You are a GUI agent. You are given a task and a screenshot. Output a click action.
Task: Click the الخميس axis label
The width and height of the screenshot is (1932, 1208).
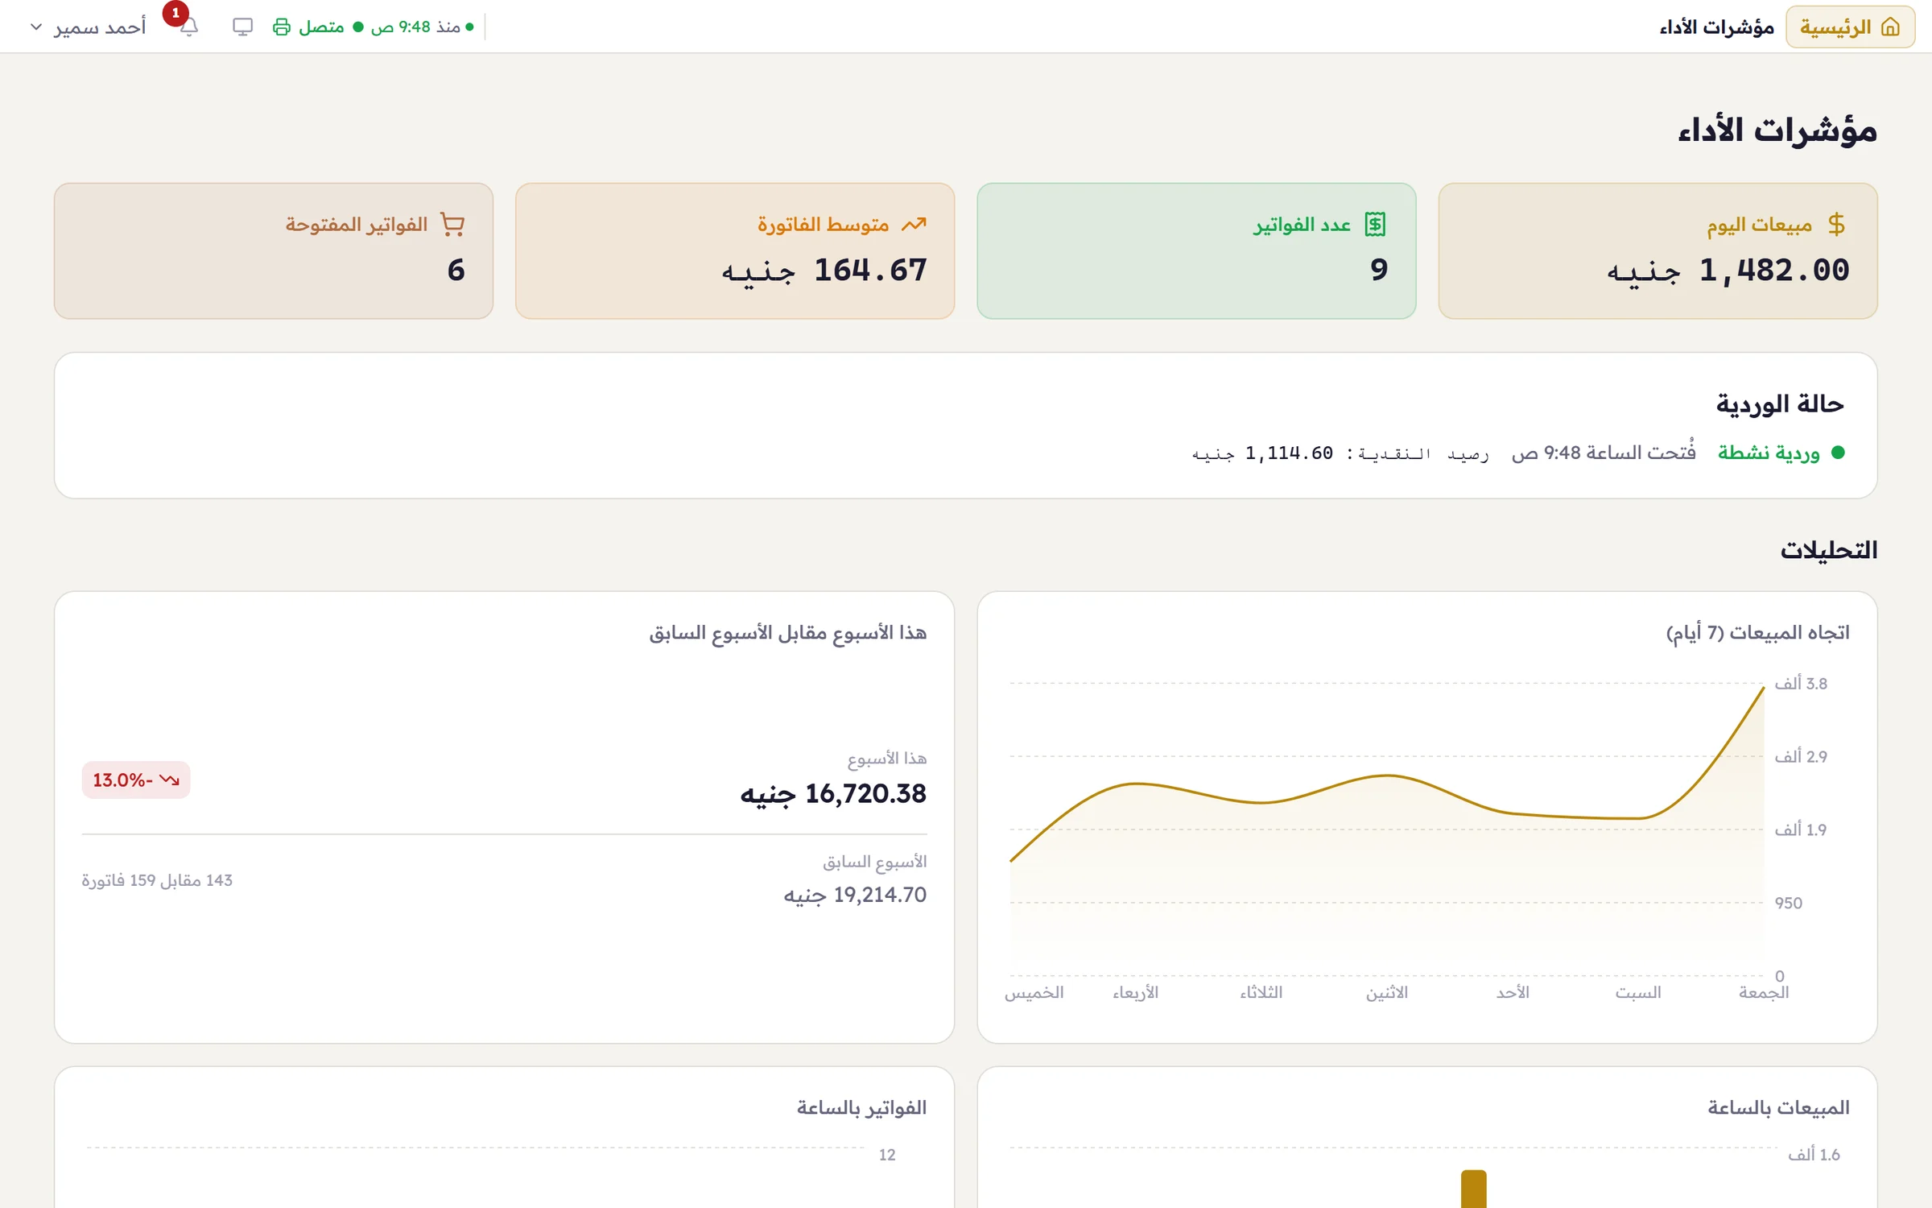[x=1034, y=993]
